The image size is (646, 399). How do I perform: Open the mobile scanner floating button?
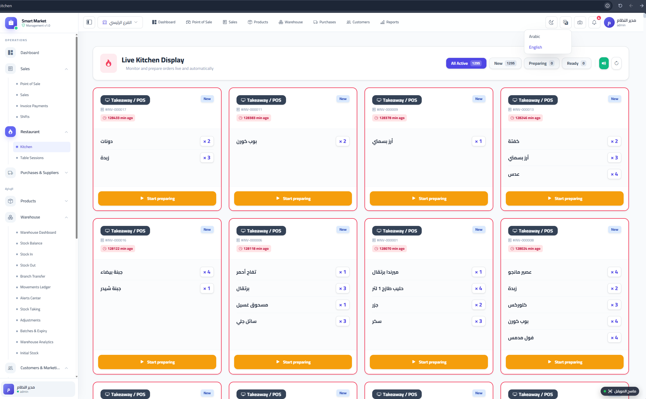pos(620,391)
